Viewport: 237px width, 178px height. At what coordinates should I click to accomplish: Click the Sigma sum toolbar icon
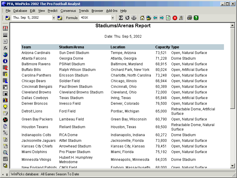[121, 18]
